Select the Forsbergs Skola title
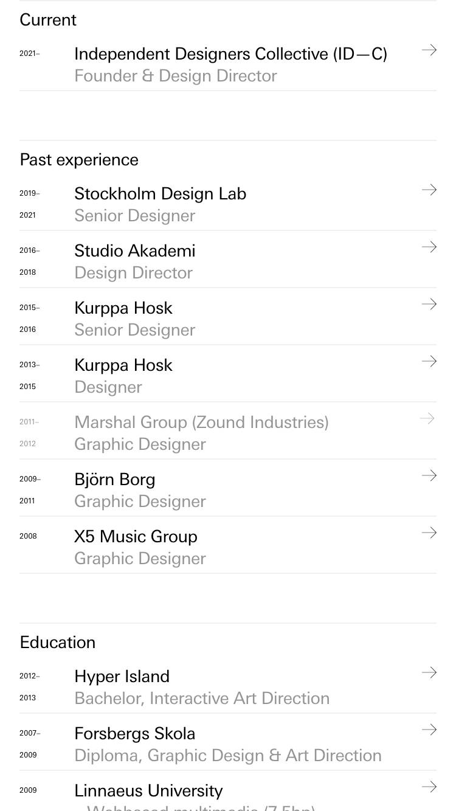Image resolution: width=456 pixels, height=811 pixels. (x=135, y=734)
